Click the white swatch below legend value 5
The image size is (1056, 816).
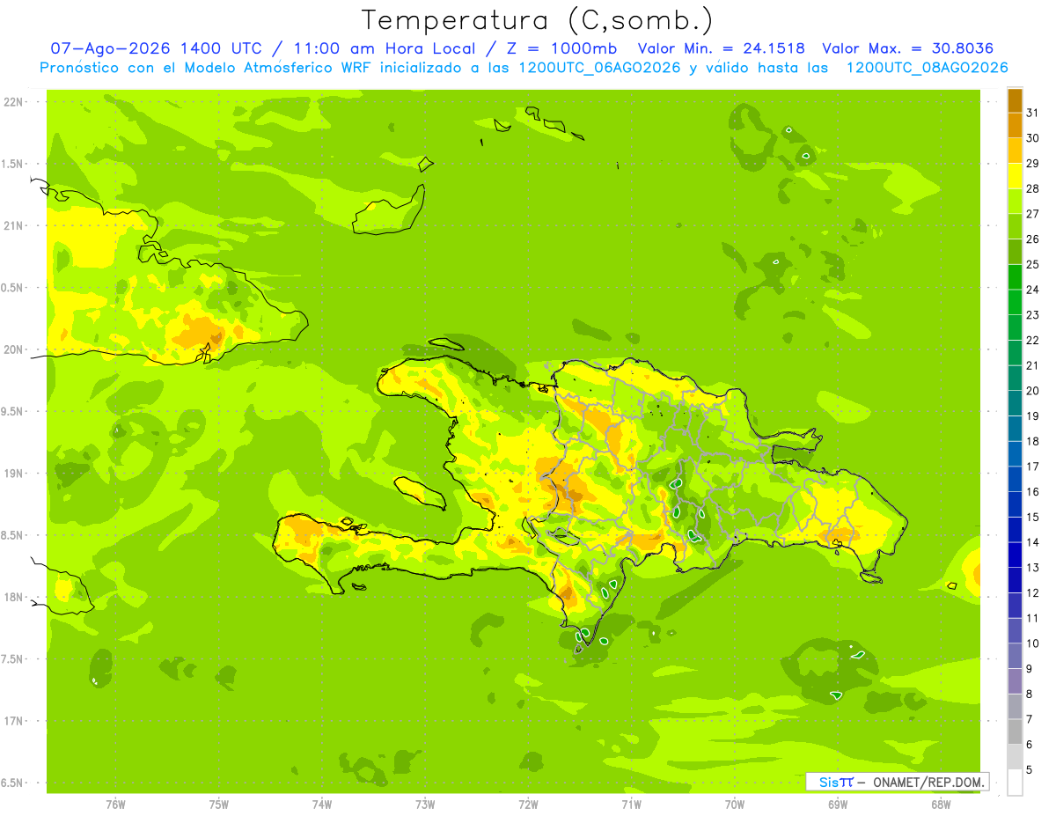1015,783
